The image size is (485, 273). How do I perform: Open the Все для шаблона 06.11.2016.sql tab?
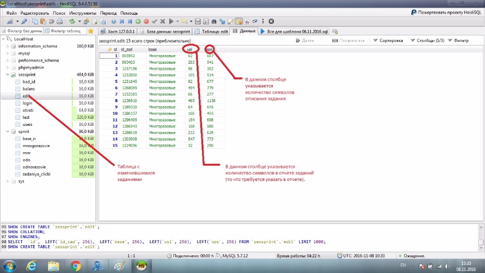[x=294, y=31]
